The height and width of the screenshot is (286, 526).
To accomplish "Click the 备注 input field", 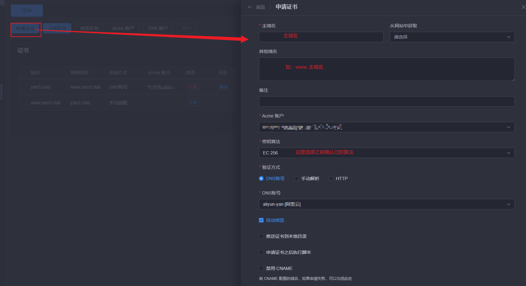I will [x=386, y=101].
